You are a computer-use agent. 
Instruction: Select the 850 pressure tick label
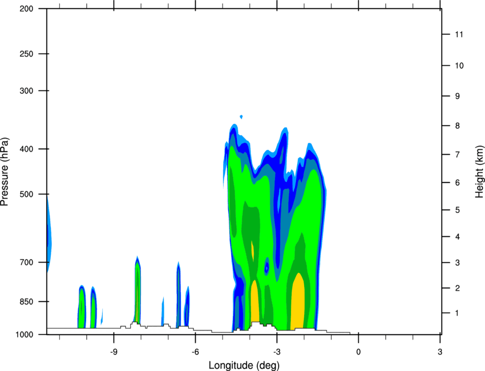click(x=26, y=301)
